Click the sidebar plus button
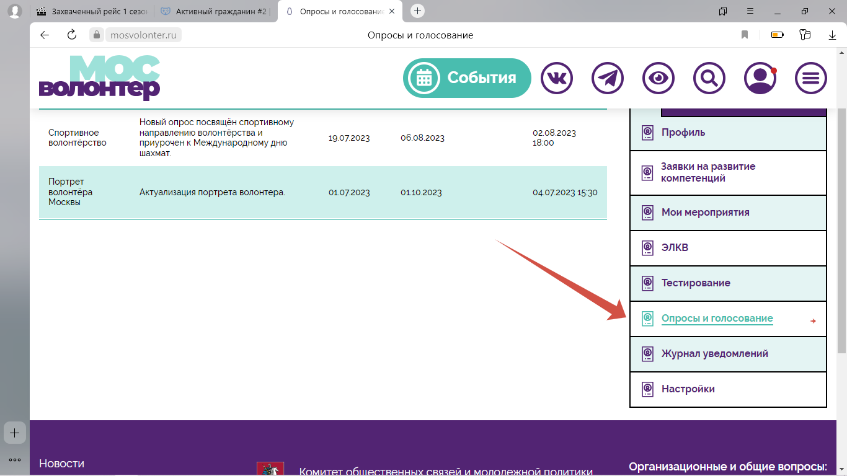Viewport: 847px width, 476px height. coord(15,433)
